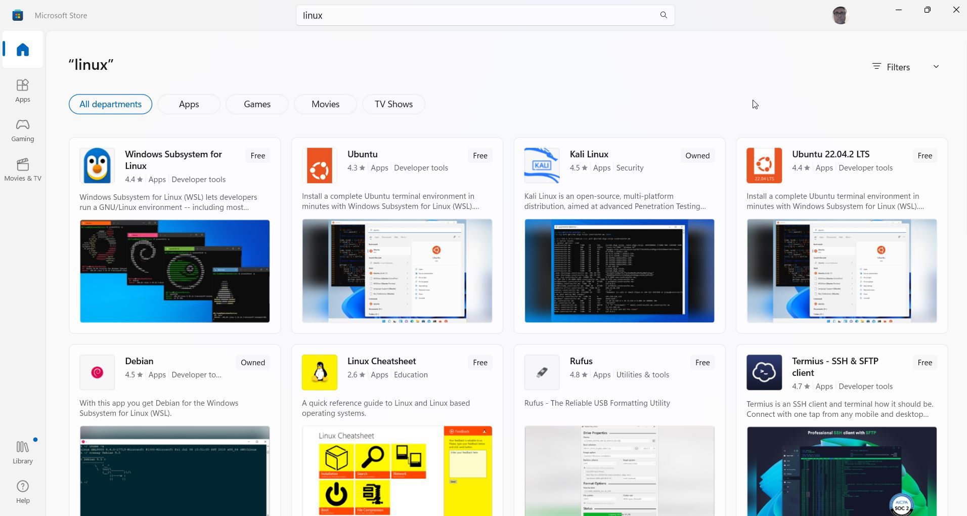Click the Debian swirl app icon
Viewport: 967px width, 516px height.
point(97,372)
